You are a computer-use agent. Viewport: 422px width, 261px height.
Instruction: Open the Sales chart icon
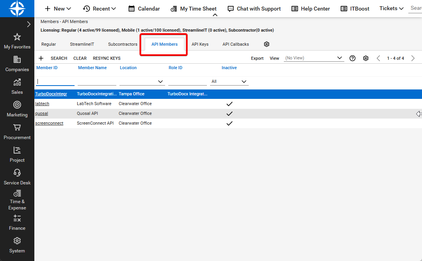(x=17, y=82)
